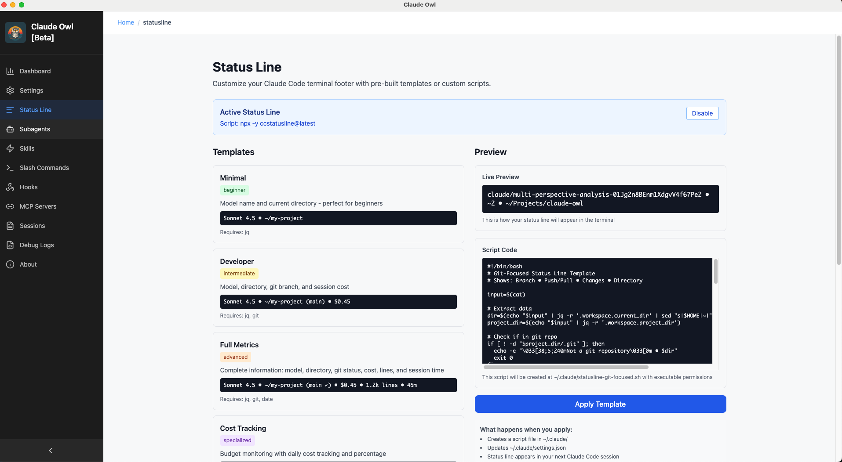The height and width of the screenshot is (462, 842).
Task: Collapse the sidebar with the chevron
Action: click(x=51, y=450)
